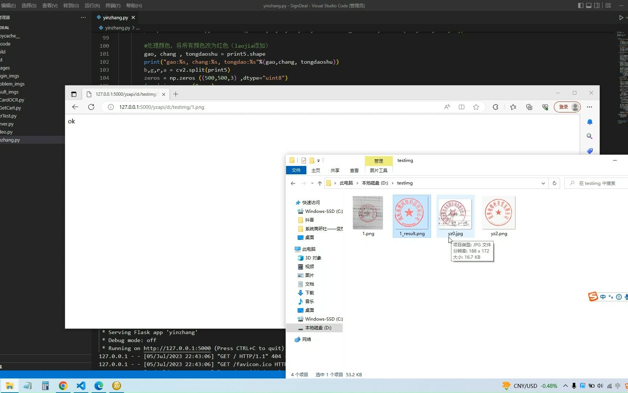Select 下载 in navigation pane

pyautogui.click(x=310, y=293)
